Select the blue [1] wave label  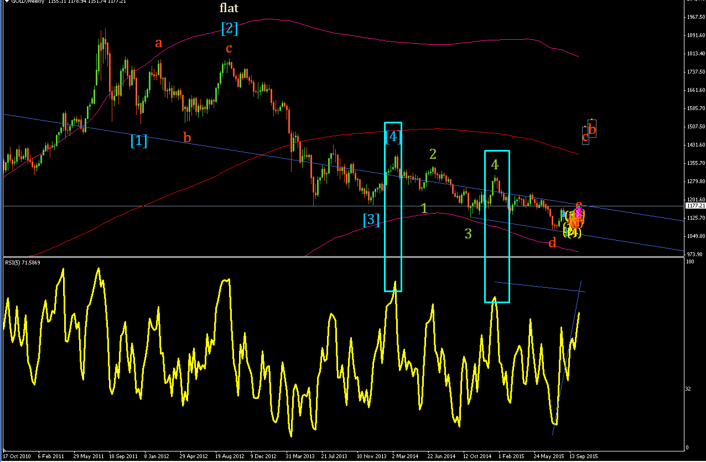click(139, 141)
